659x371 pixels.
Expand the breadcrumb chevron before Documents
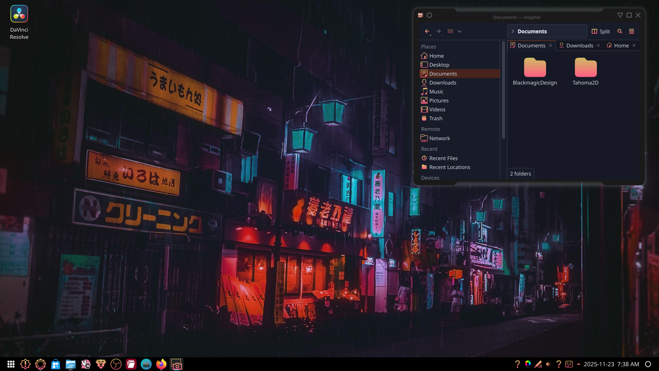(513, 31)
